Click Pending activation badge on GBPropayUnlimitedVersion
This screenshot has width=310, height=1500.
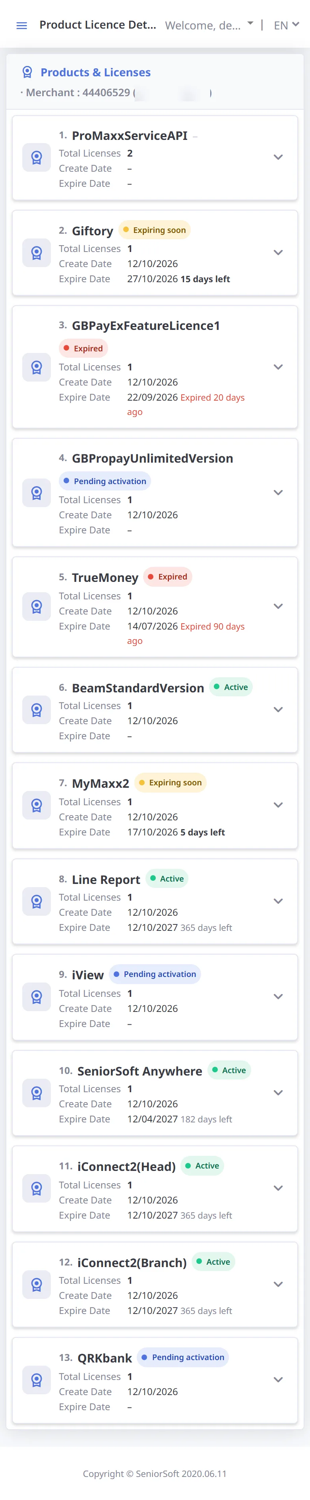(105, 482)
